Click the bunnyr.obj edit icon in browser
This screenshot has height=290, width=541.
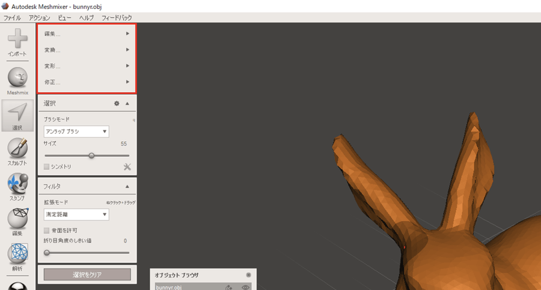(228, 287)
